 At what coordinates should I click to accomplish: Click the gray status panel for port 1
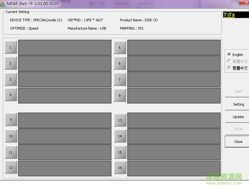point(65,47)
